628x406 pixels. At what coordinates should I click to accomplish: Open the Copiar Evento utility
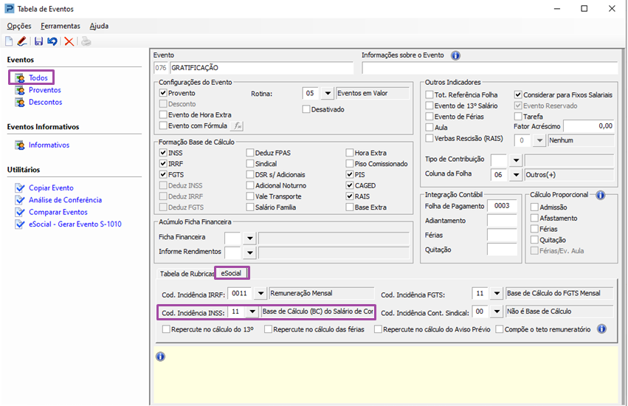click(x=51, y=188)
